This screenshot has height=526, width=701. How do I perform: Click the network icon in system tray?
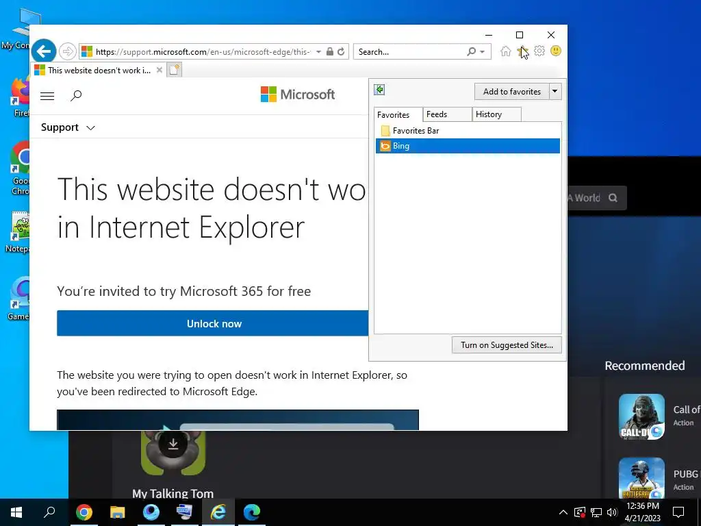(x=596, y=512)
